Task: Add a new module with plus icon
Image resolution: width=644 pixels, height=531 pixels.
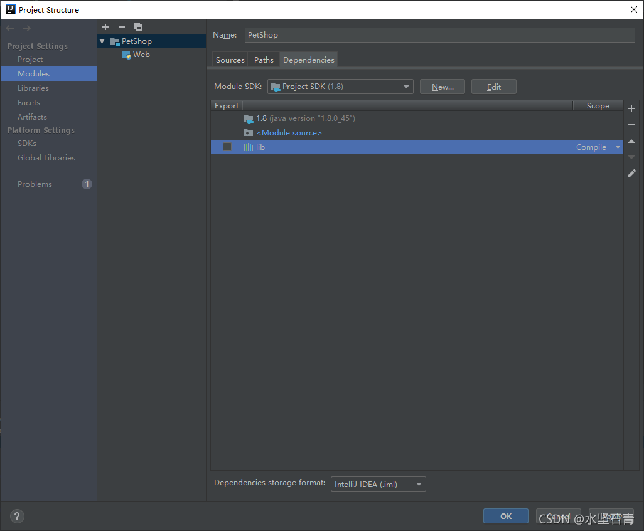Action: point(105,27)
